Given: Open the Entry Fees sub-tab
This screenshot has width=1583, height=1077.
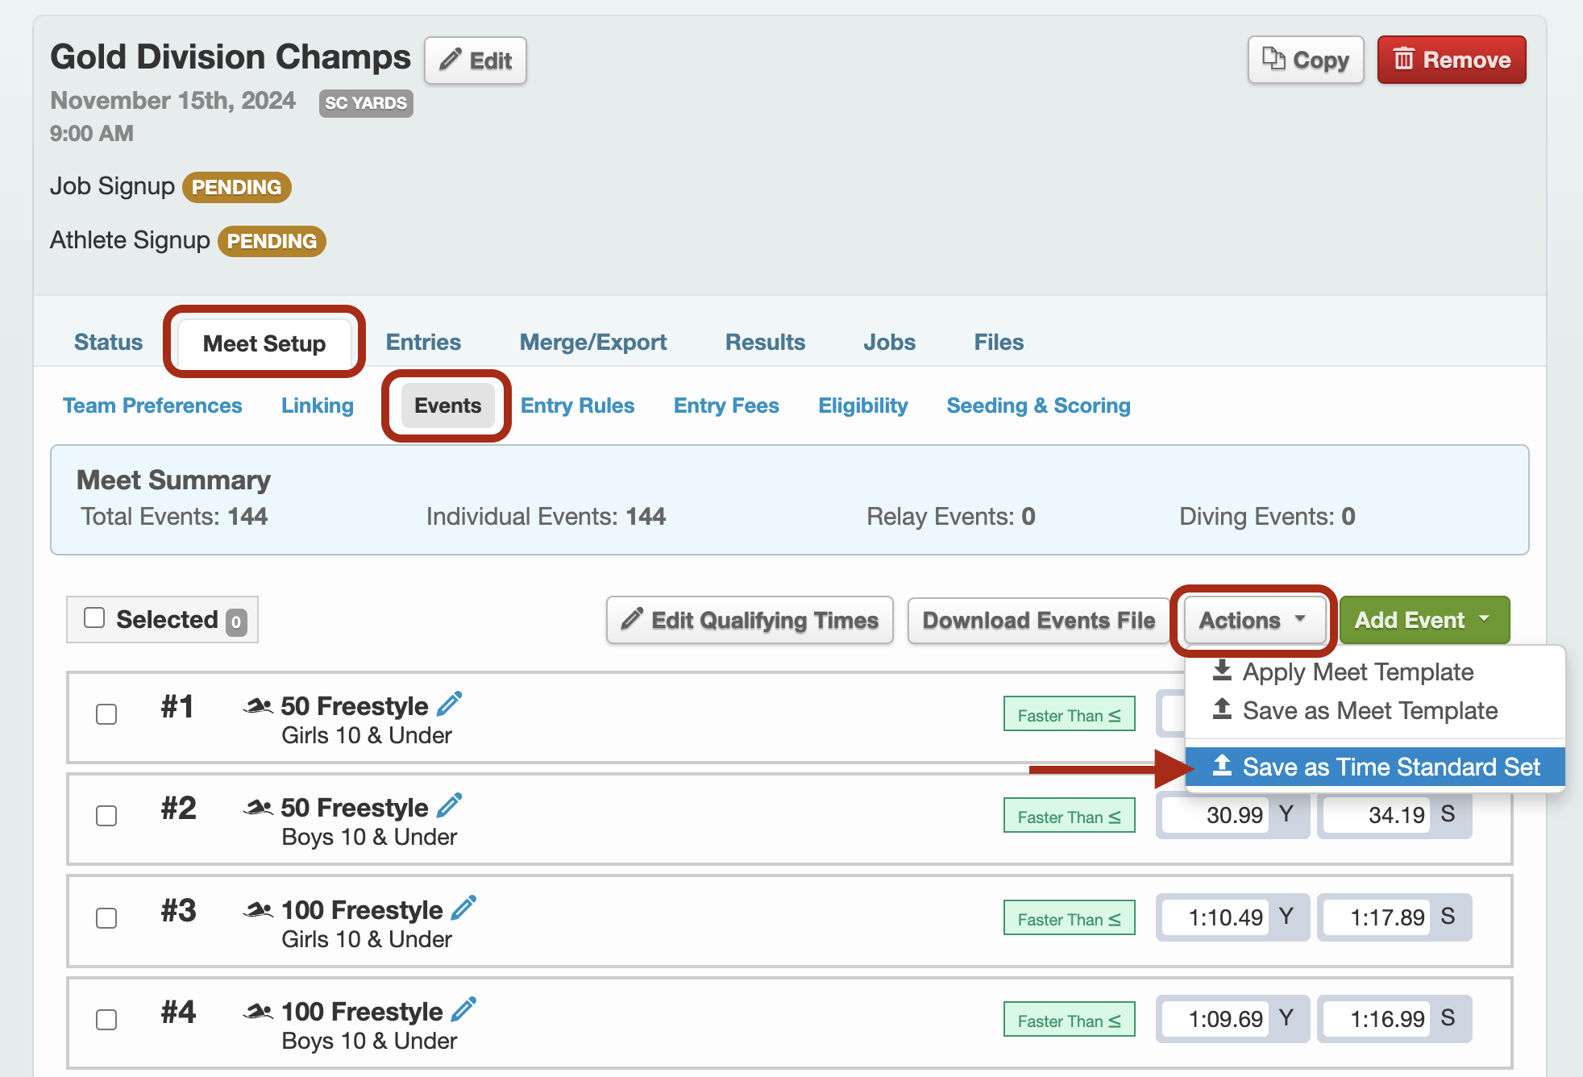Looking at the screenshot, I should point(726,405).
